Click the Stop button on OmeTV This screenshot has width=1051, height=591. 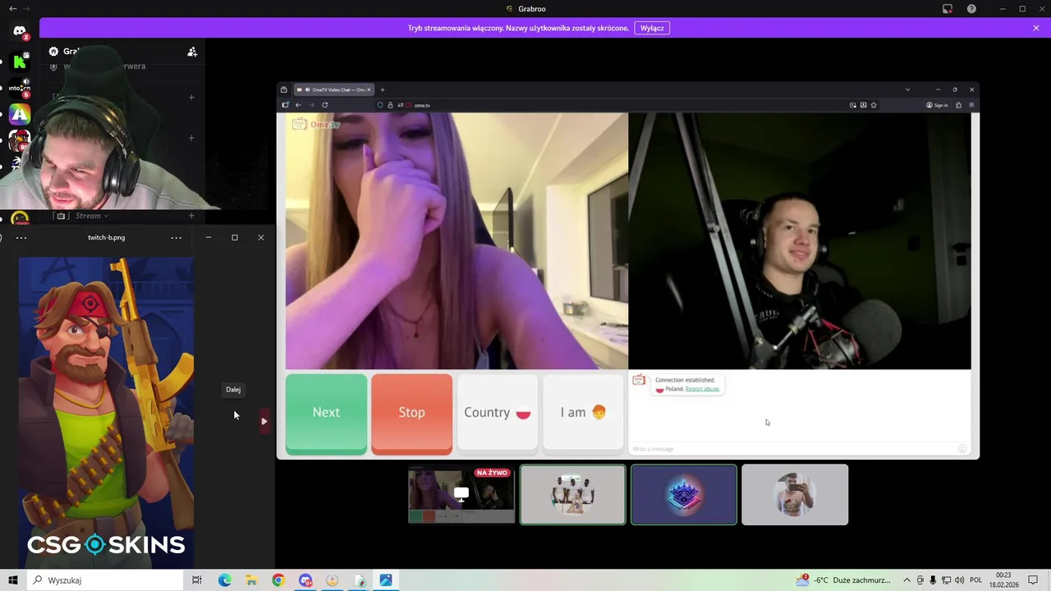click(411, 413)
